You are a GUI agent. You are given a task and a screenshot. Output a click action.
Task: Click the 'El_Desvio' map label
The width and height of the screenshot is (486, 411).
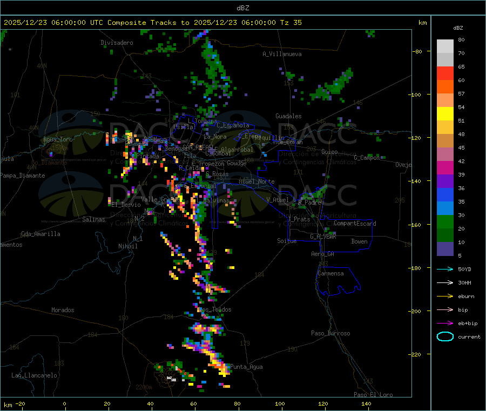pos(126,205)
